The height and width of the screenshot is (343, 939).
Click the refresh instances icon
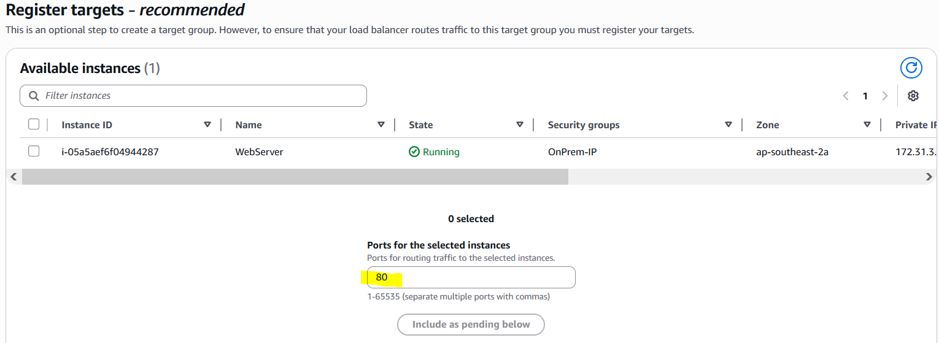[911, 68]
